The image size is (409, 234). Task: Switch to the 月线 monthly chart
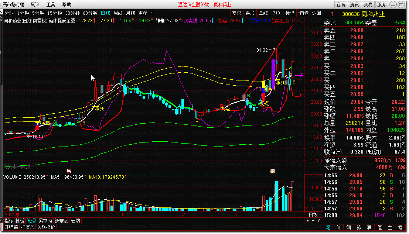[x=130, y=13]
